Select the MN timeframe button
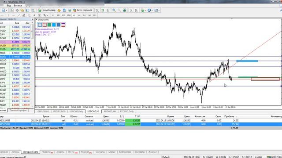 tap(95, 15)
